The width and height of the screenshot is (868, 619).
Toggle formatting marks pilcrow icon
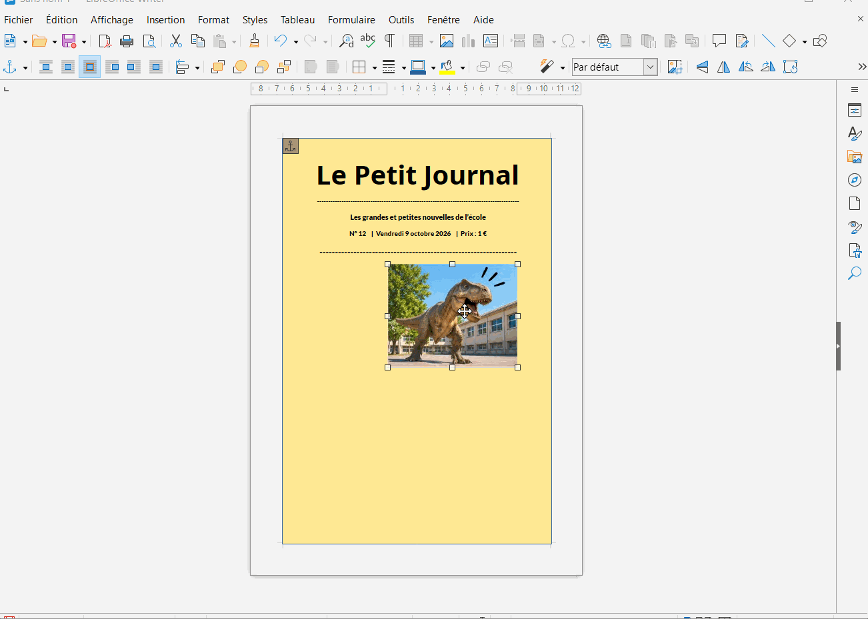click(x=390, y=41)
